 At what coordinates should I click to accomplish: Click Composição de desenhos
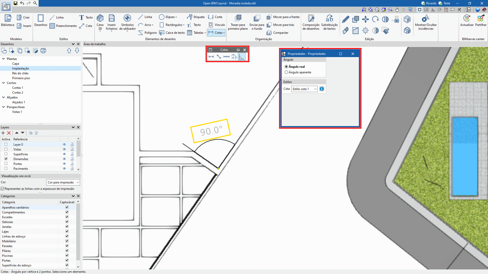click(310, 22)
